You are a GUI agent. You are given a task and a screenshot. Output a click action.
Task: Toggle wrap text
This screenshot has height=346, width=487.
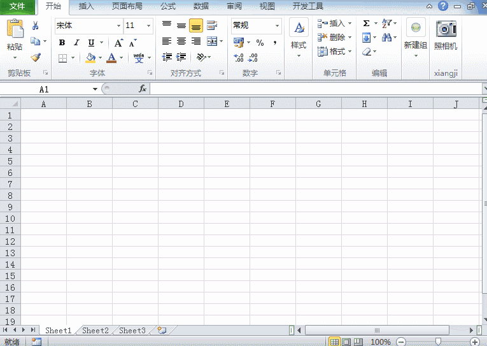(x=212, y=25)
